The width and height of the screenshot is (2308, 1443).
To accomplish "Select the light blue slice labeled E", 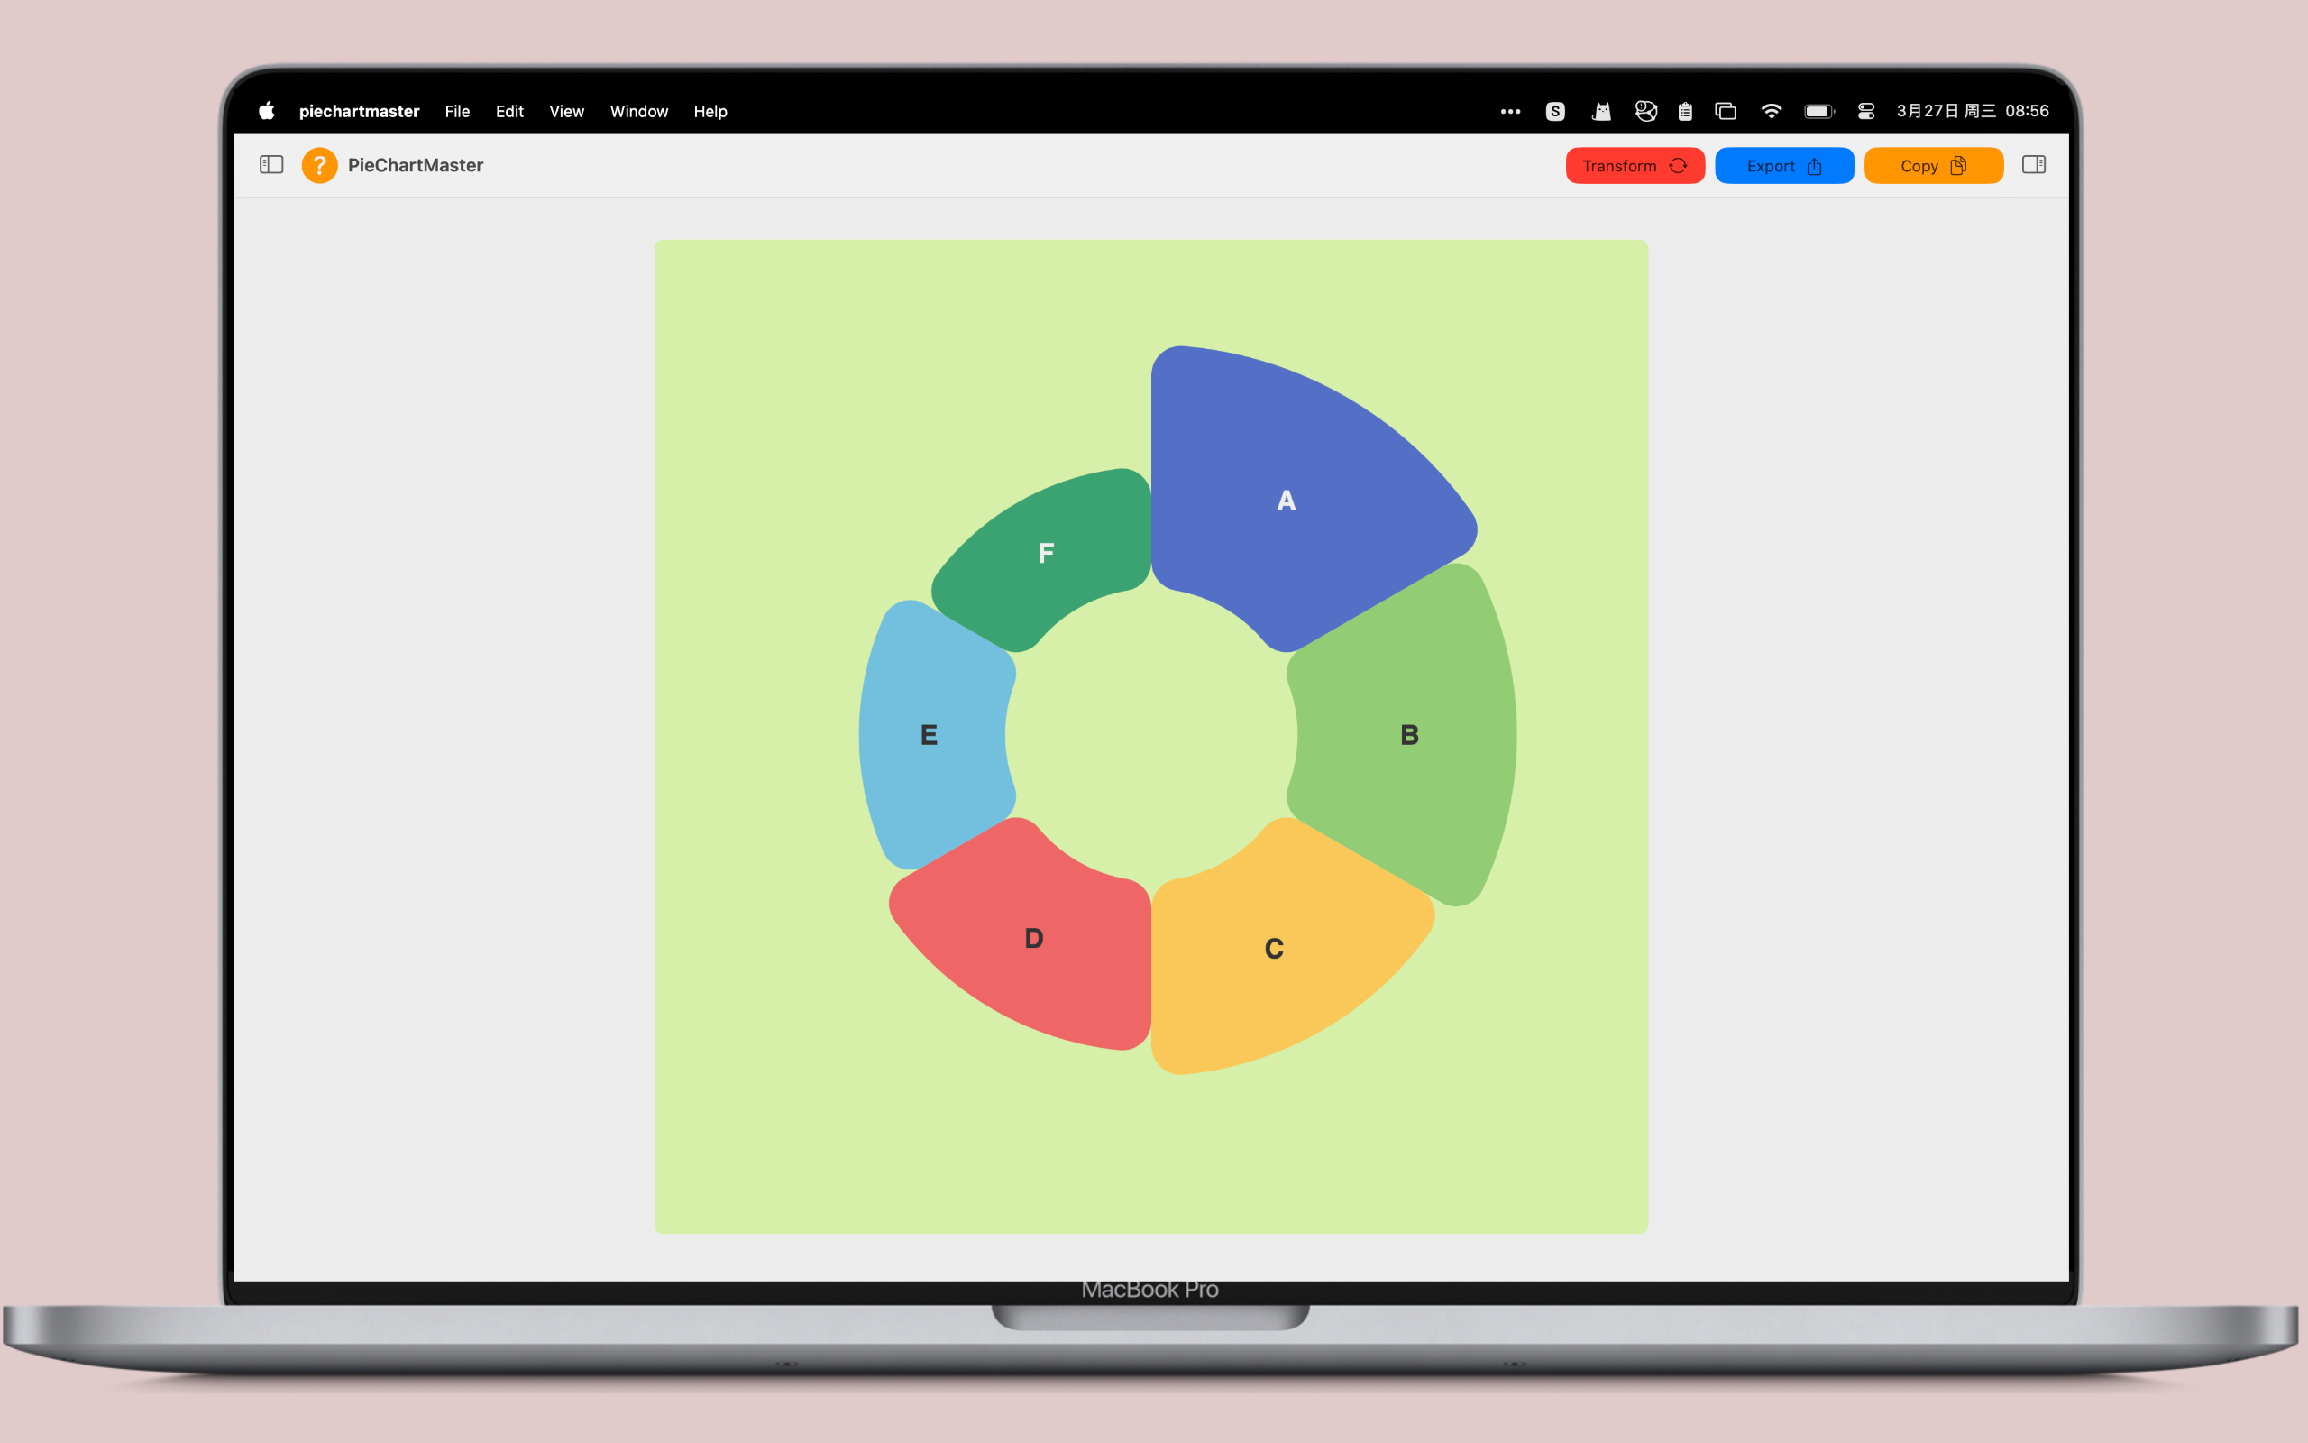I will pos(929,735).
